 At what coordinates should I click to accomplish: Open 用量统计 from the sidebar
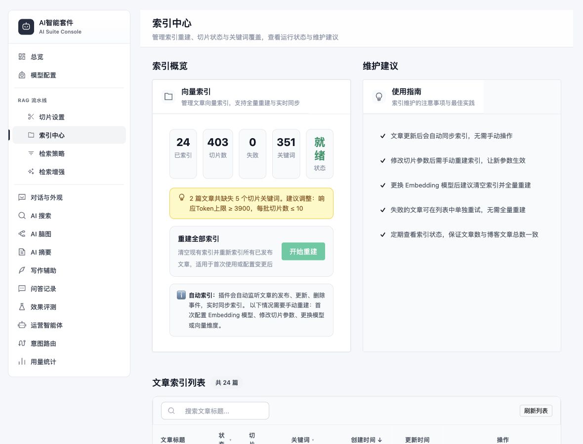click(x=69, y=362)
